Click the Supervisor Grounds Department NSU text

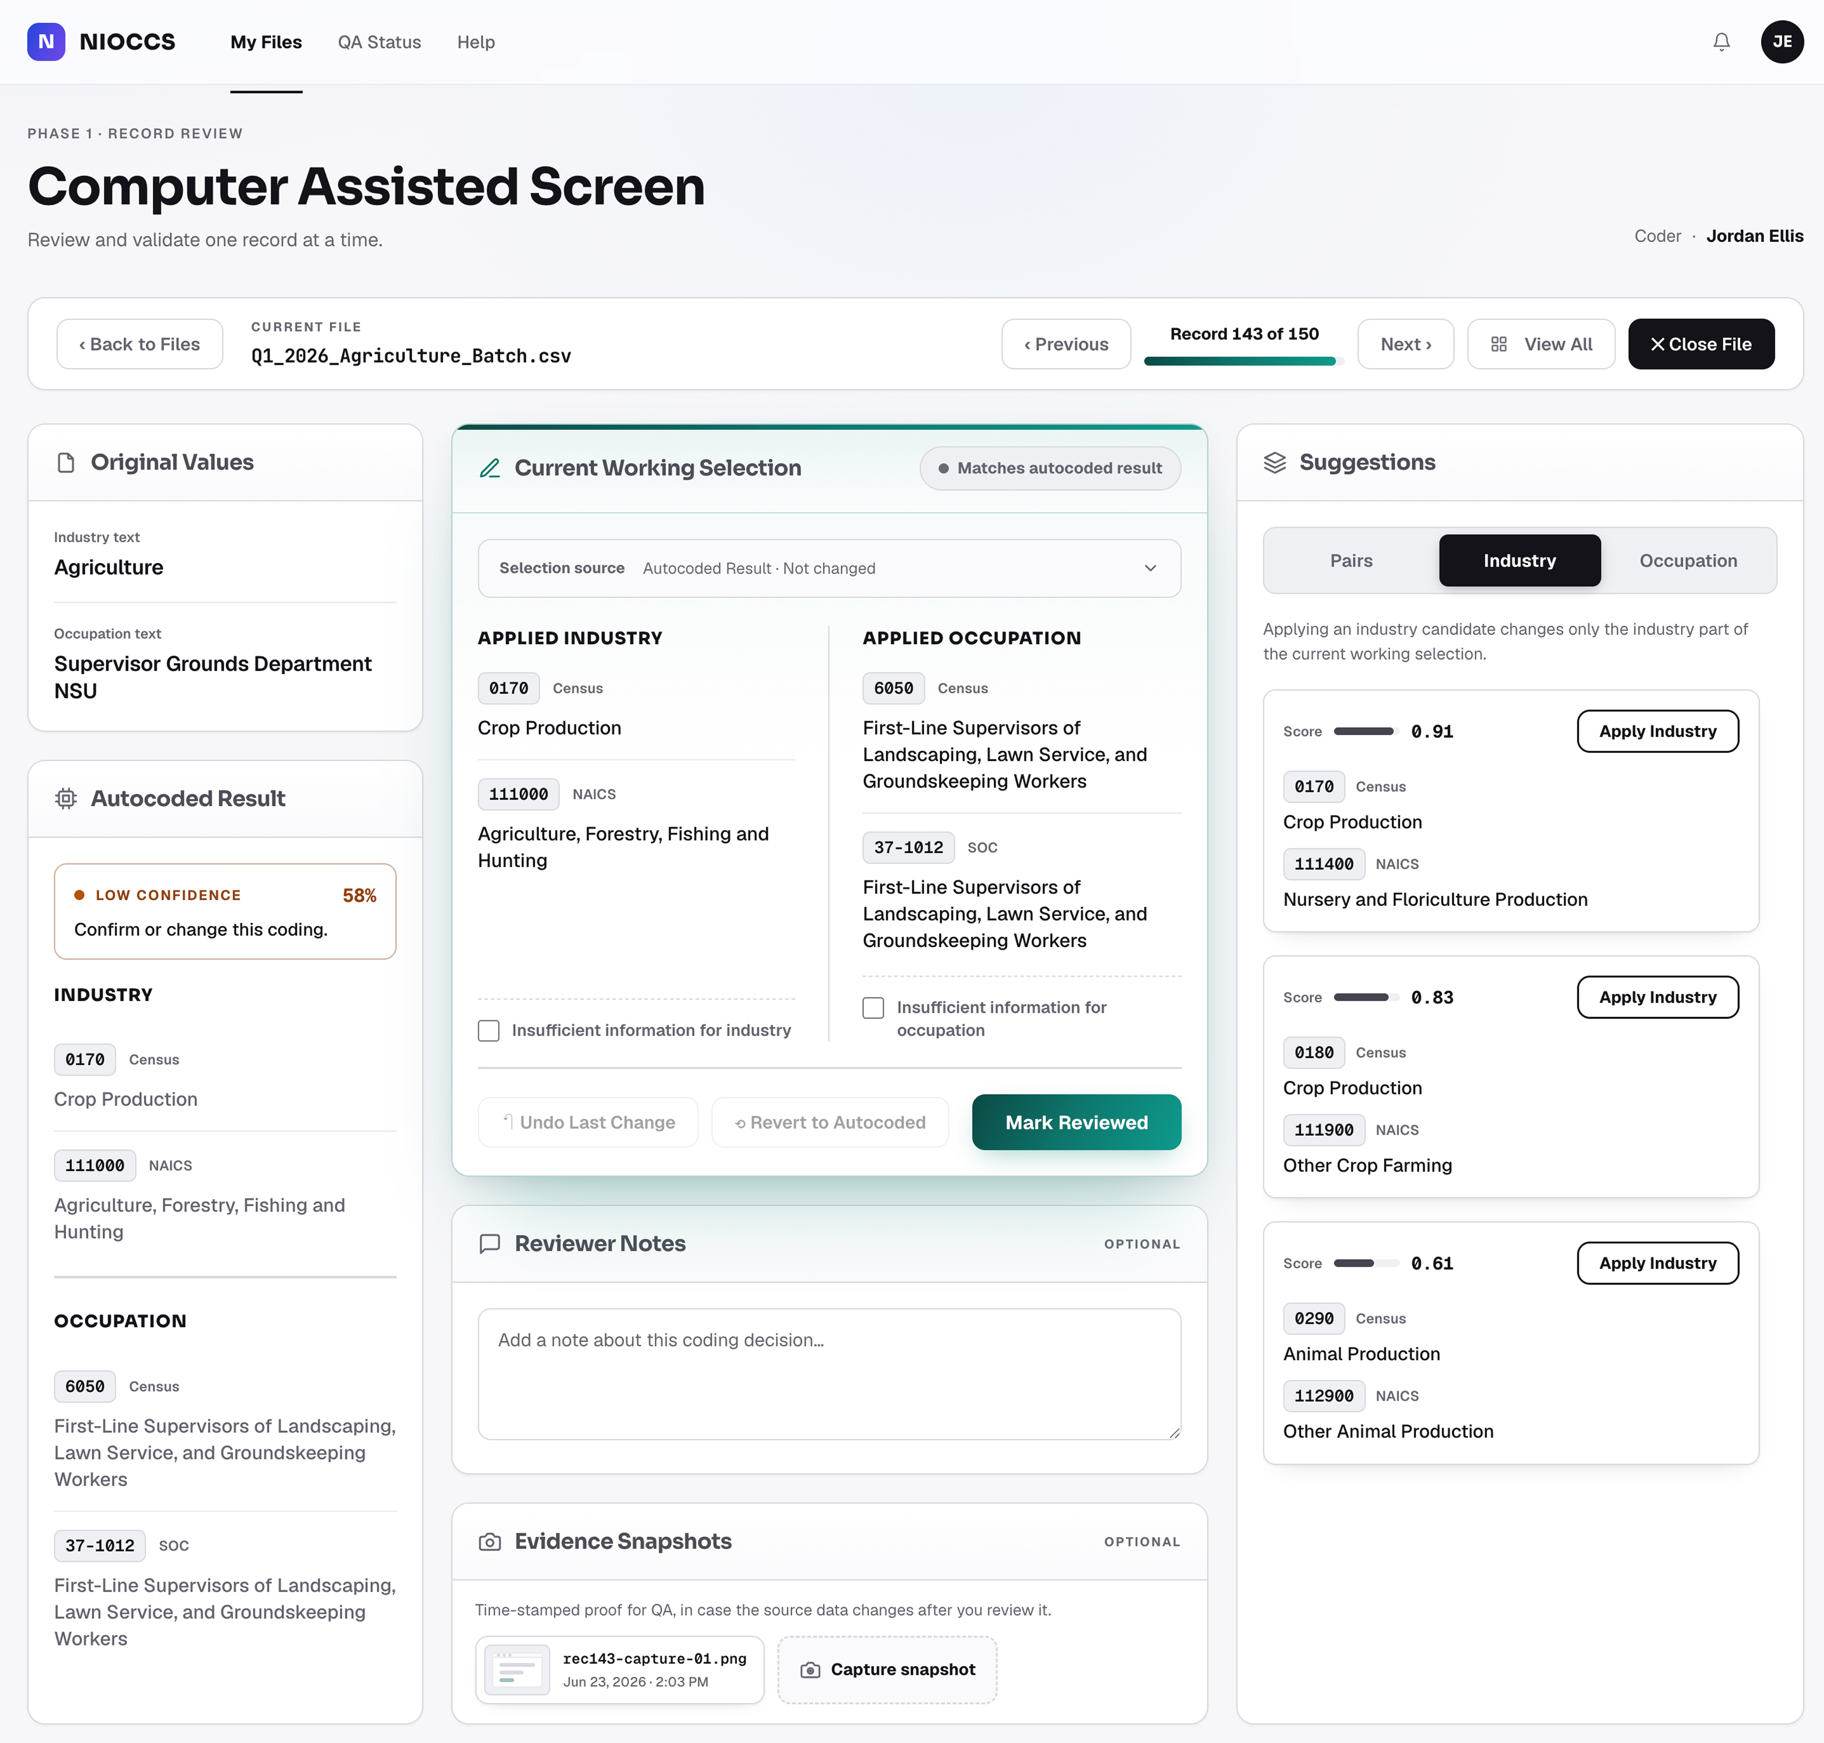pos(213,677)
